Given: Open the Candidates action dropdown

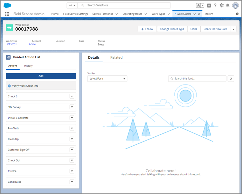Looking at the screenshot, I should [x=72, y=182].
